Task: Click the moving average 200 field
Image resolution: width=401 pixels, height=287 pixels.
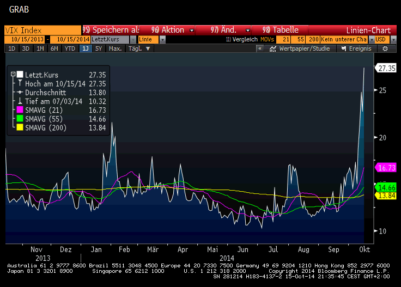Action: click(313, 40)
